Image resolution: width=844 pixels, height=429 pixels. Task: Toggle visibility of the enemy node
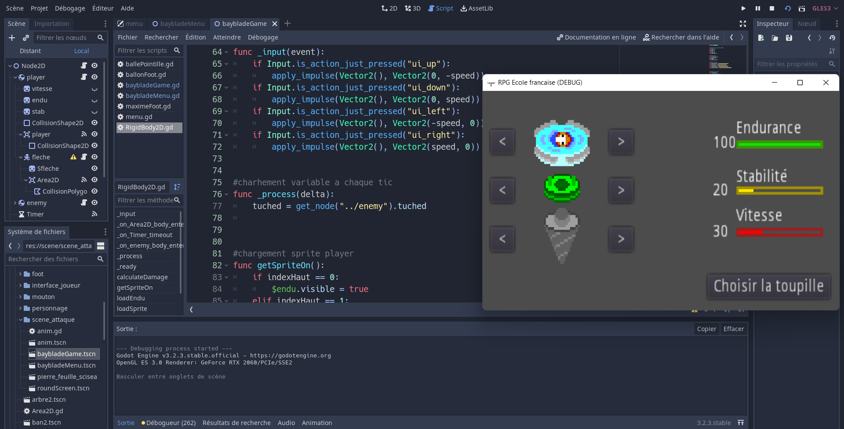coord(95,202)
